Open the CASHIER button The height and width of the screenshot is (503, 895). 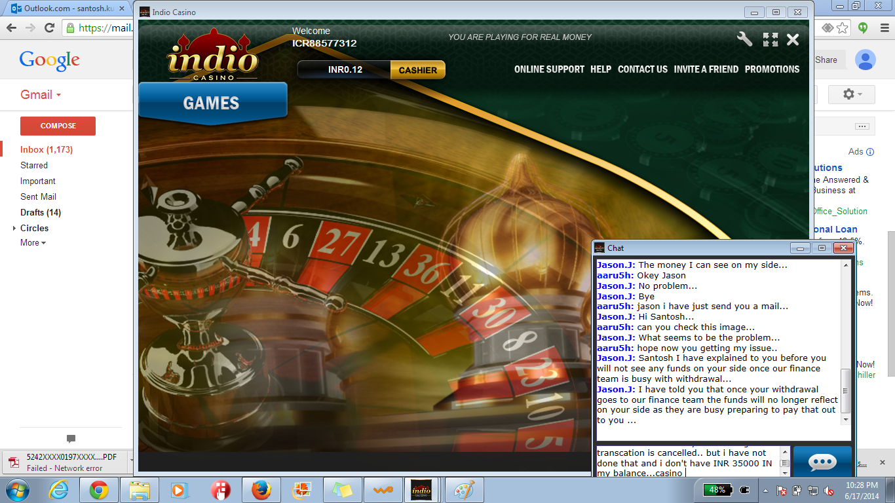click(418, 70)
